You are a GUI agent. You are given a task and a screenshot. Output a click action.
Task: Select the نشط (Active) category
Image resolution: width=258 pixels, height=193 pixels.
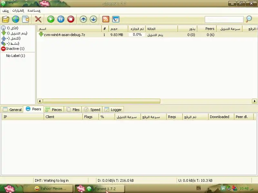[10, 43]
